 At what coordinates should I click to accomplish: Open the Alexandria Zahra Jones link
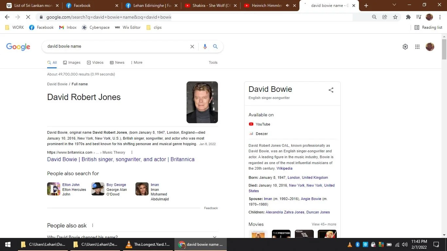285,212
